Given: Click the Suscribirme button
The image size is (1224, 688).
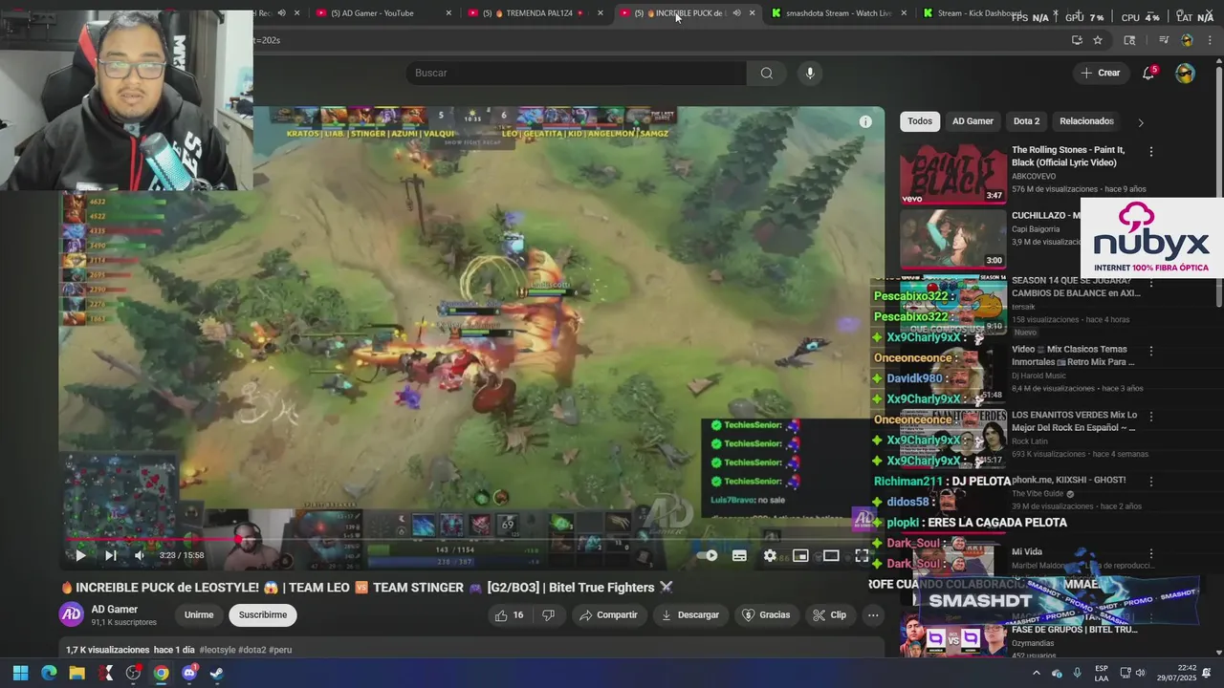Looking at the screenshot, I should coord(263,615).
